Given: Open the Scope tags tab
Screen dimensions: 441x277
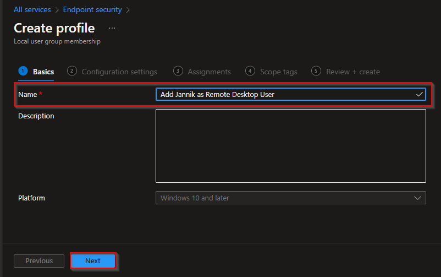Looking at the screenshot, I should pos(278,72).
